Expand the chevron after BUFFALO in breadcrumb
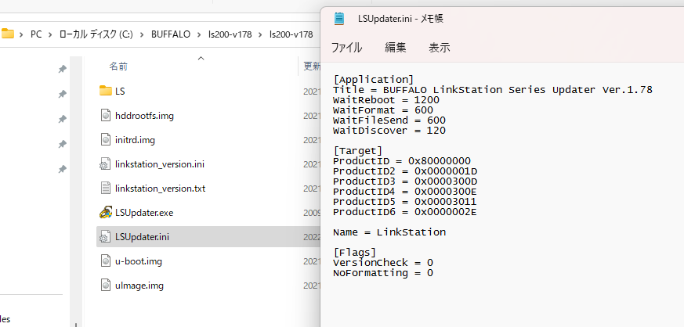This screenshot has width=684, height=327. [200, 34]
